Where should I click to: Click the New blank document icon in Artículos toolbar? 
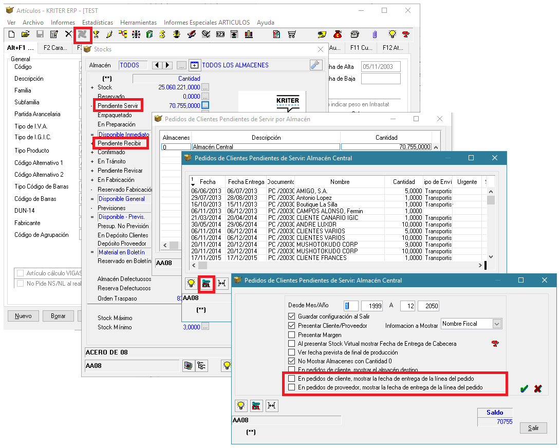pyautogui.click(x=11, y=34)
